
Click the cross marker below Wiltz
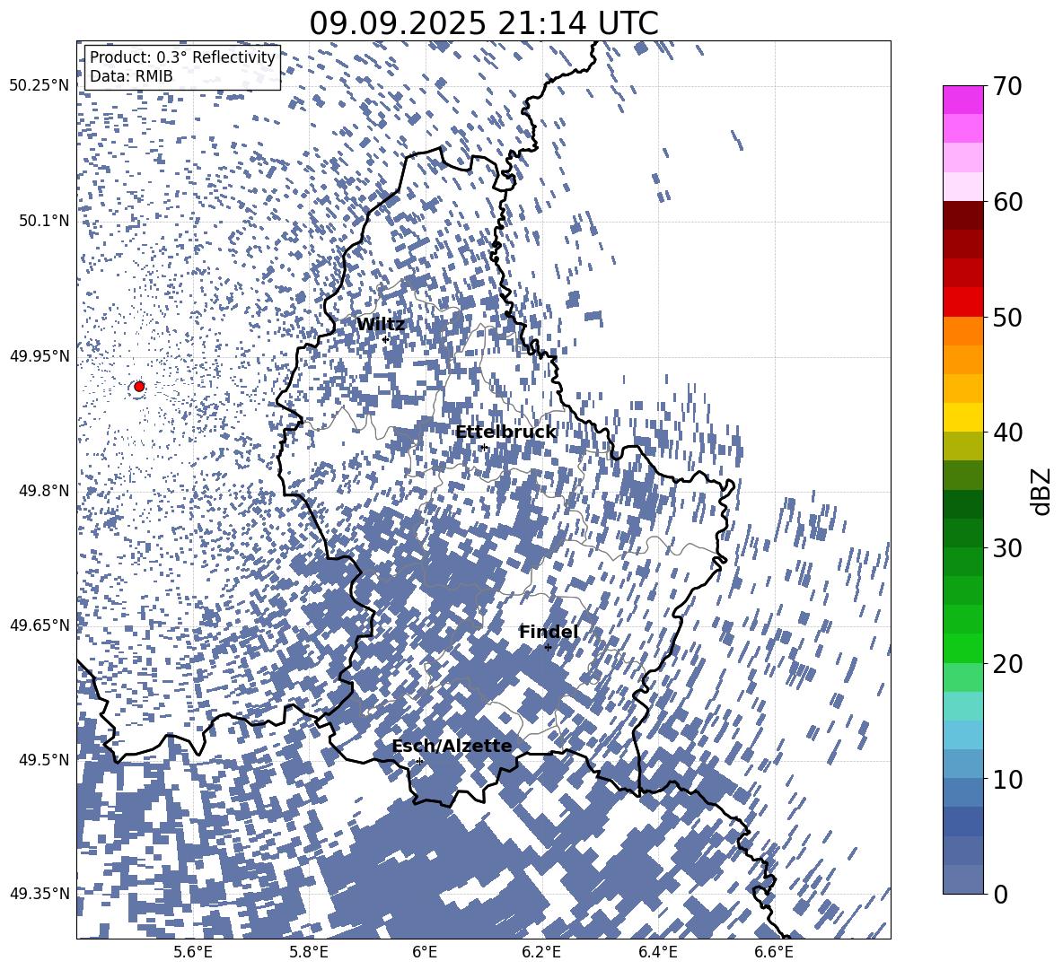tap(385, 339)
